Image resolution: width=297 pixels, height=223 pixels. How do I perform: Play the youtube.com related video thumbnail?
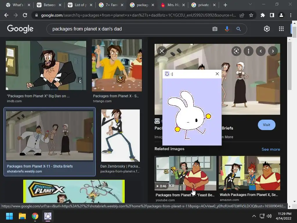coord(185,173)
